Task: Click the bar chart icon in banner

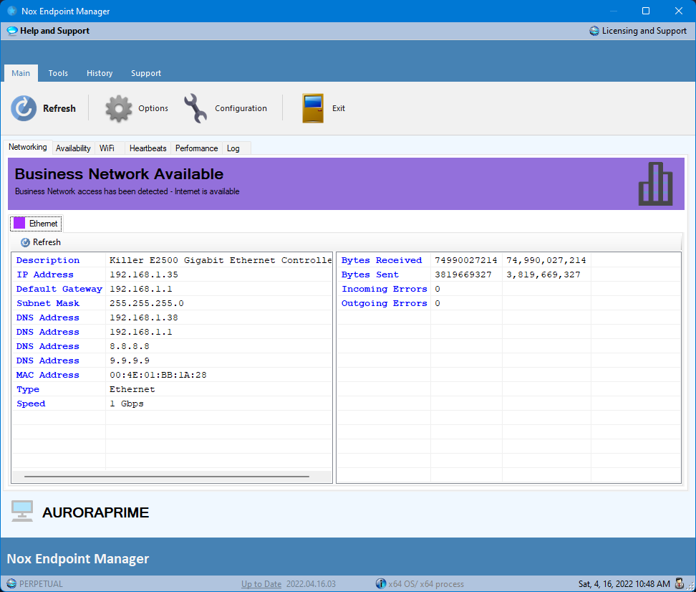Action: click(x=655, y=183)
